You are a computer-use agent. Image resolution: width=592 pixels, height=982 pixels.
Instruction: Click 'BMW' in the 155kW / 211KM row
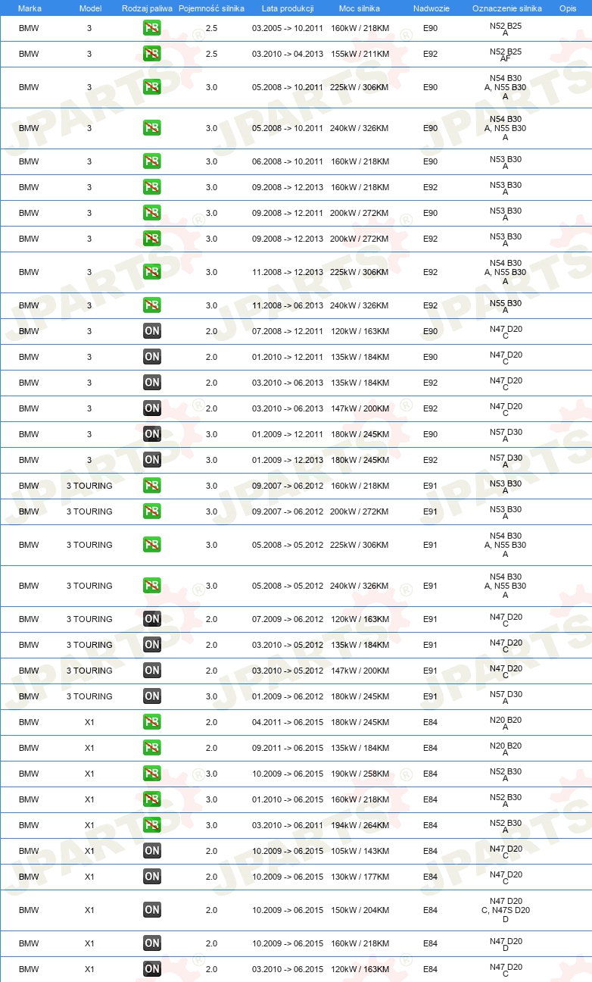pyautogui.click(x=29, y=54)
